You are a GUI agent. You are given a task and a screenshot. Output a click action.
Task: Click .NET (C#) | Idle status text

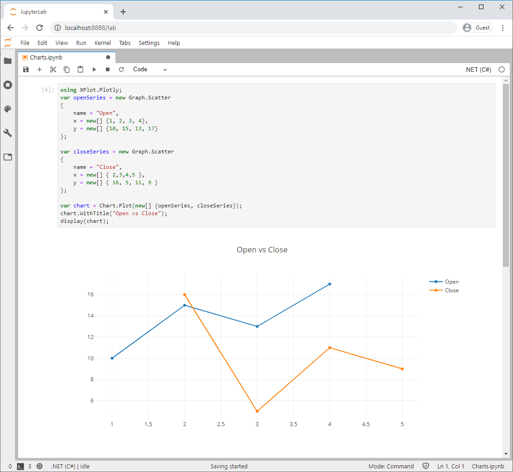pos(70,467)
